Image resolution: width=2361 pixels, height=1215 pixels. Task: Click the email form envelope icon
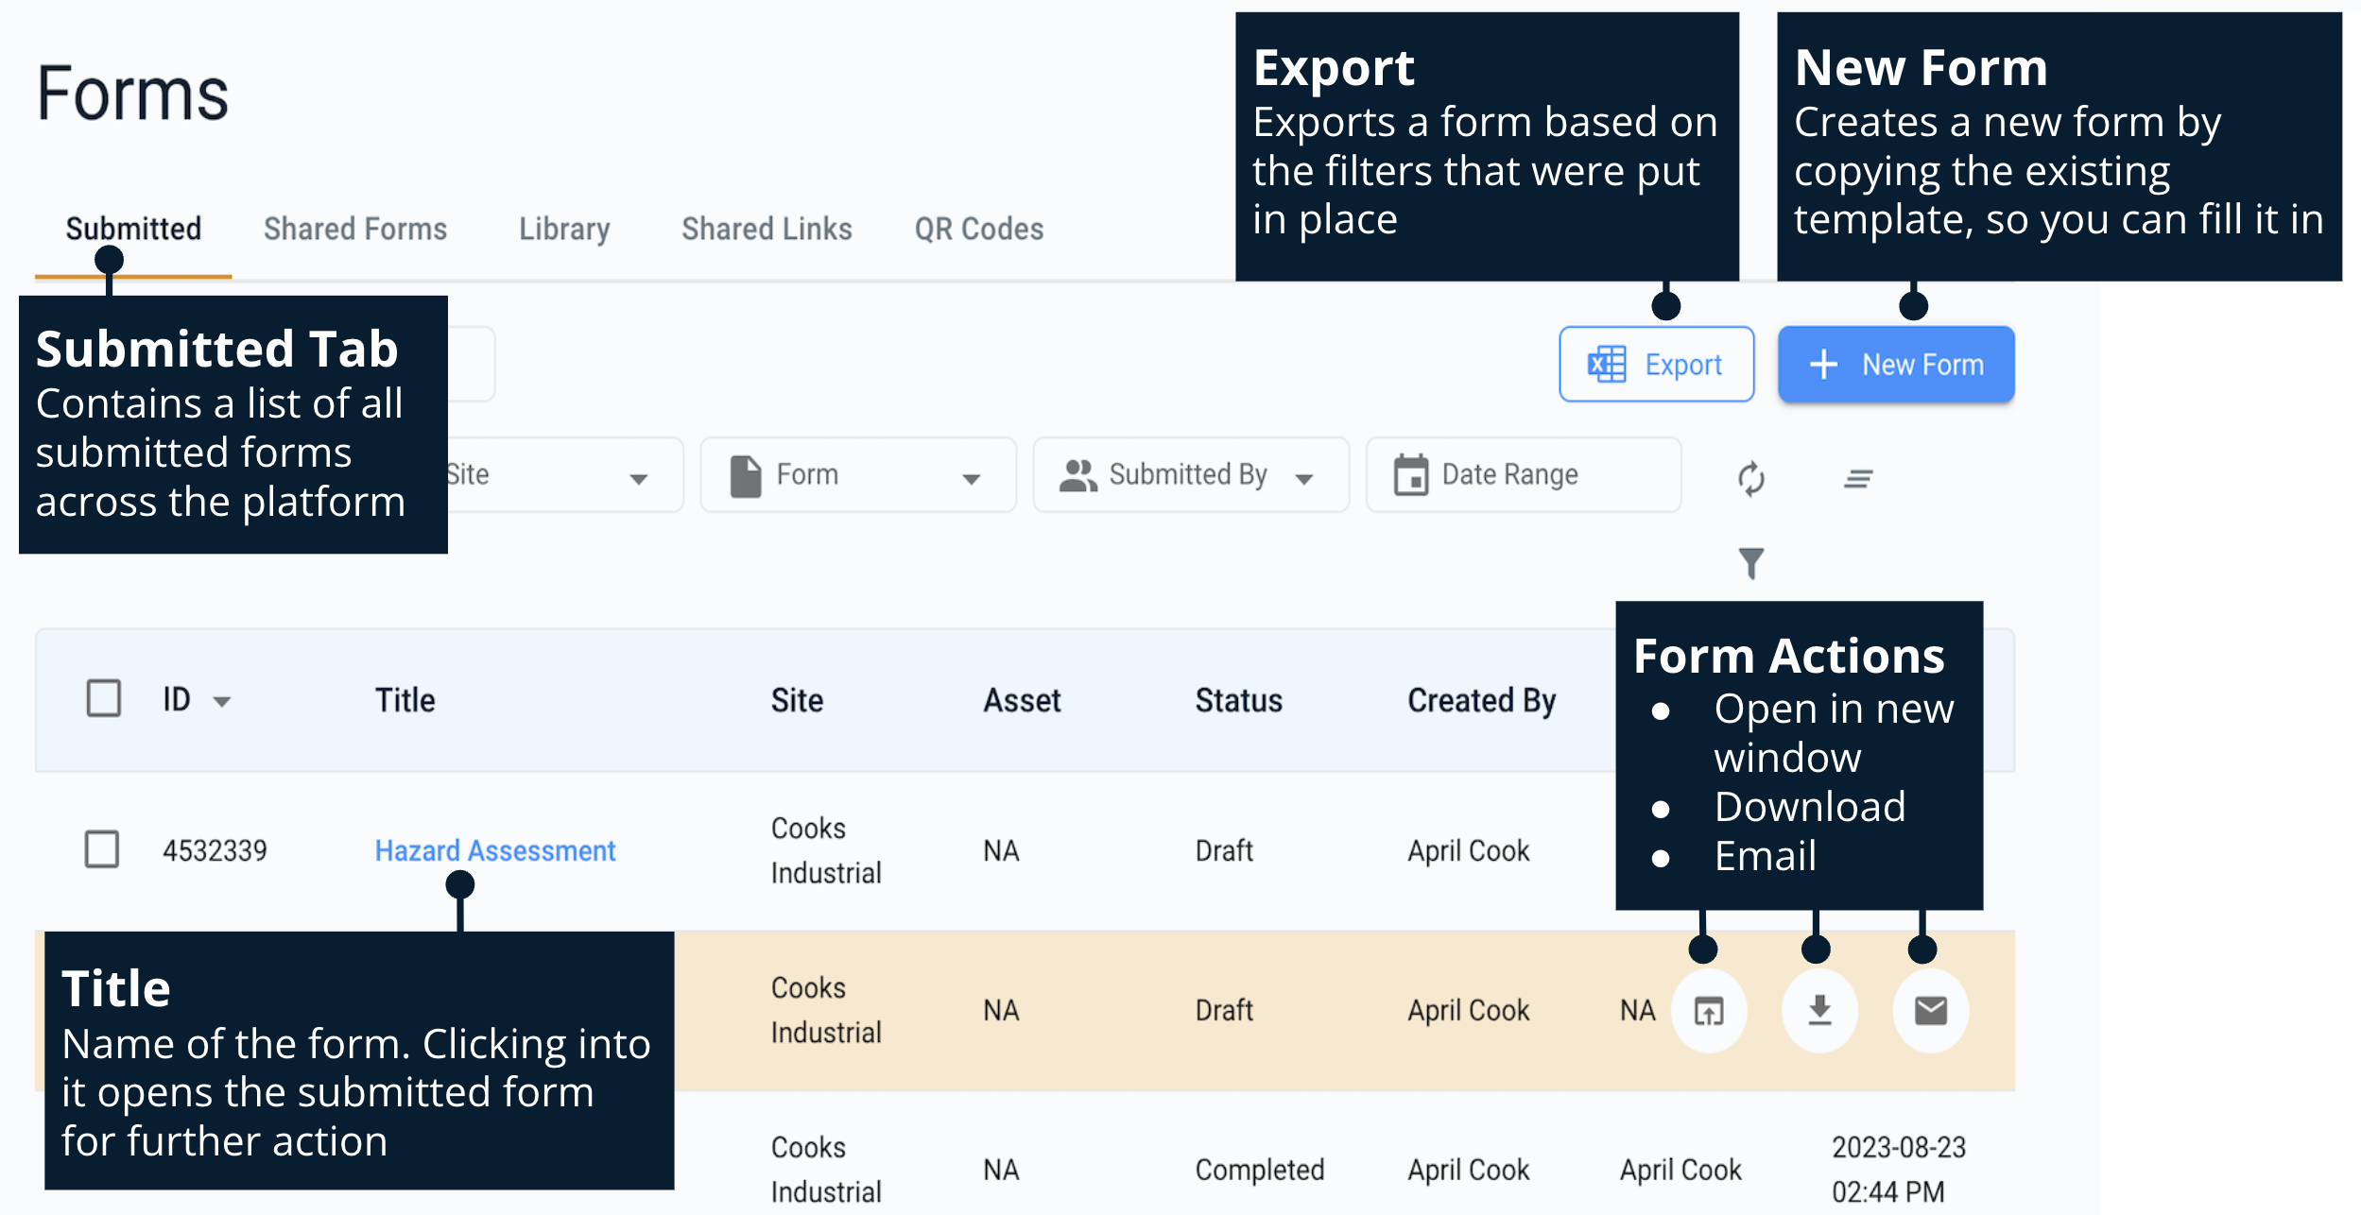click(x=1930, y=1011)
